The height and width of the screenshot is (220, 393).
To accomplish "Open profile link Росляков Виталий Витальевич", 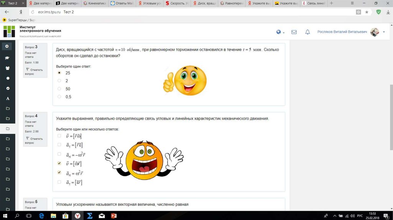I will tap(342, 32).
